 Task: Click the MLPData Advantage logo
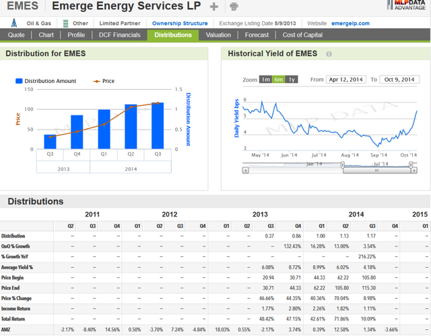tap(406, 5)
